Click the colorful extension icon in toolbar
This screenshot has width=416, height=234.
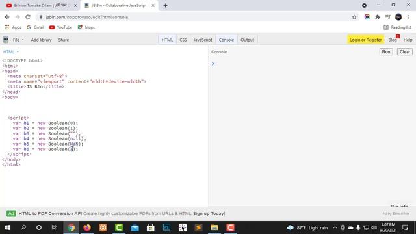[x=367, y=17]
